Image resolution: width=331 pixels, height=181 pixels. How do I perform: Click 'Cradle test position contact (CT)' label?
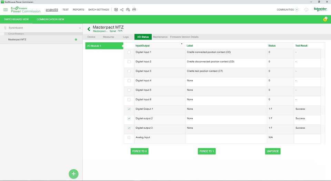tap(205, 71)
